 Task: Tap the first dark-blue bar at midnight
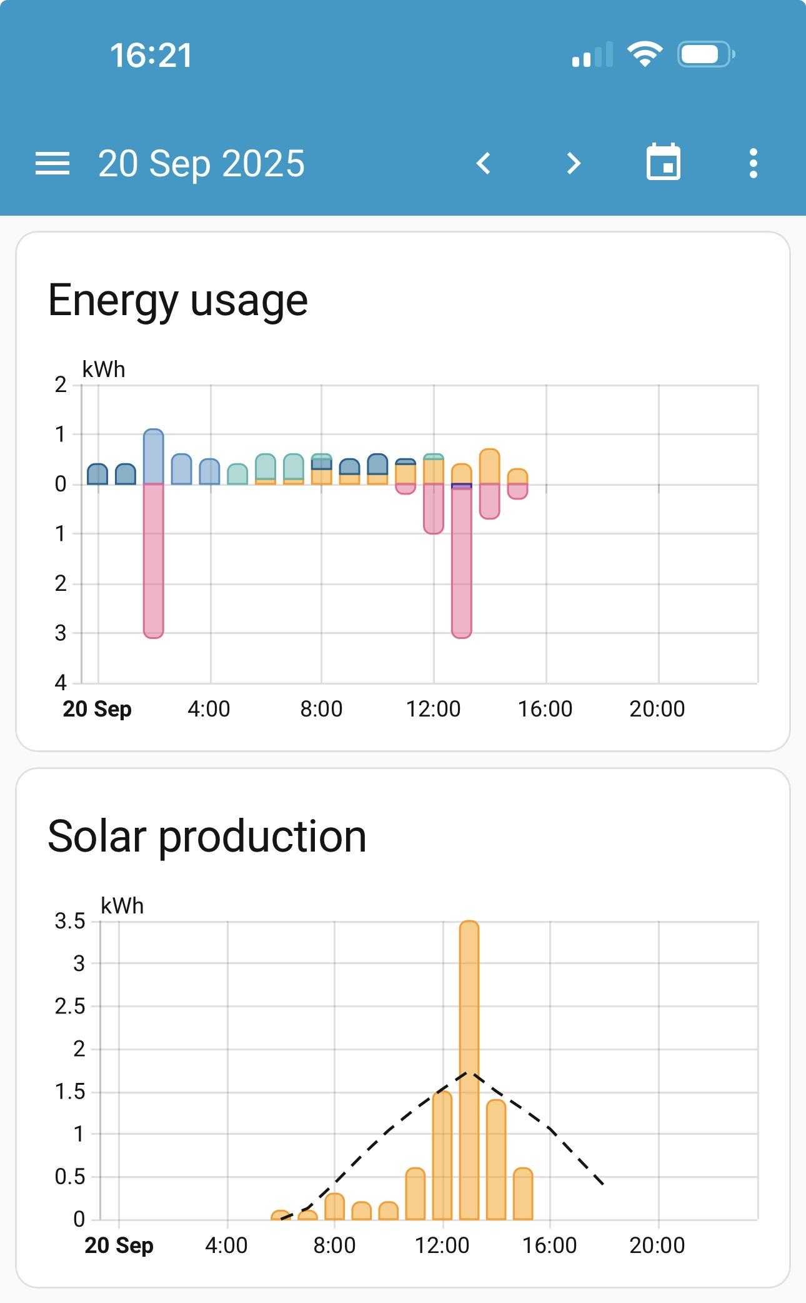pyautogui.click(x=97, y=475)
